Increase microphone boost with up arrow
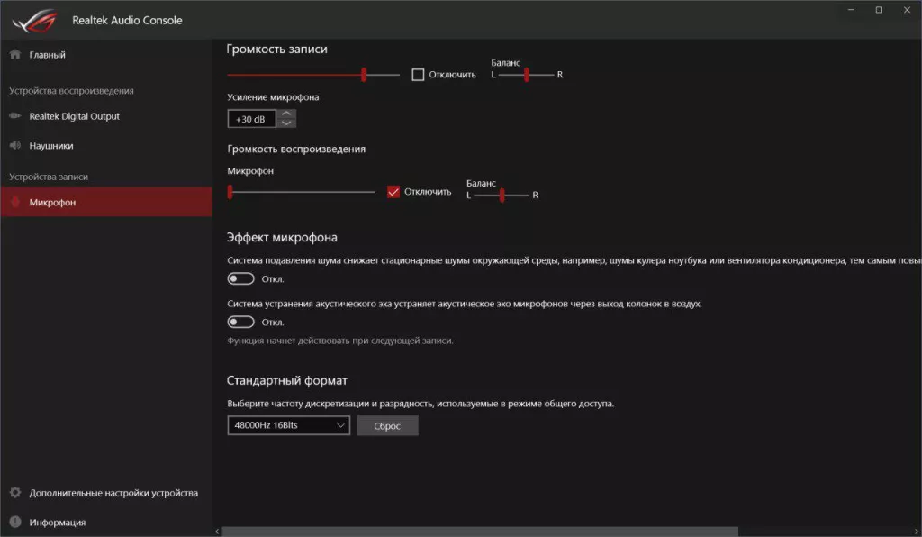Viewport: 922px width, 537px height. pos(286,114)
